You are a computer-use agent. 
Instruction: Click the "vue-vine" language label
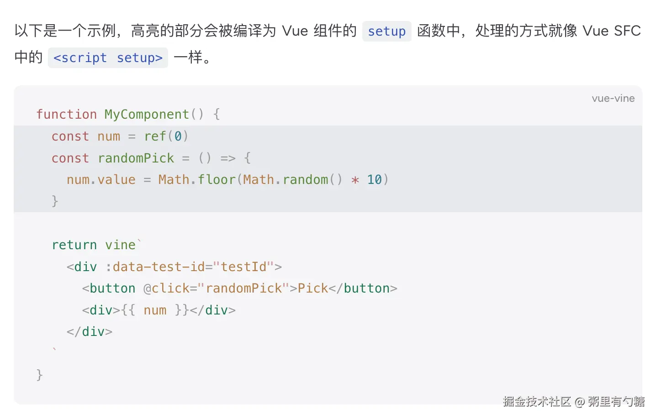(613, 99)
